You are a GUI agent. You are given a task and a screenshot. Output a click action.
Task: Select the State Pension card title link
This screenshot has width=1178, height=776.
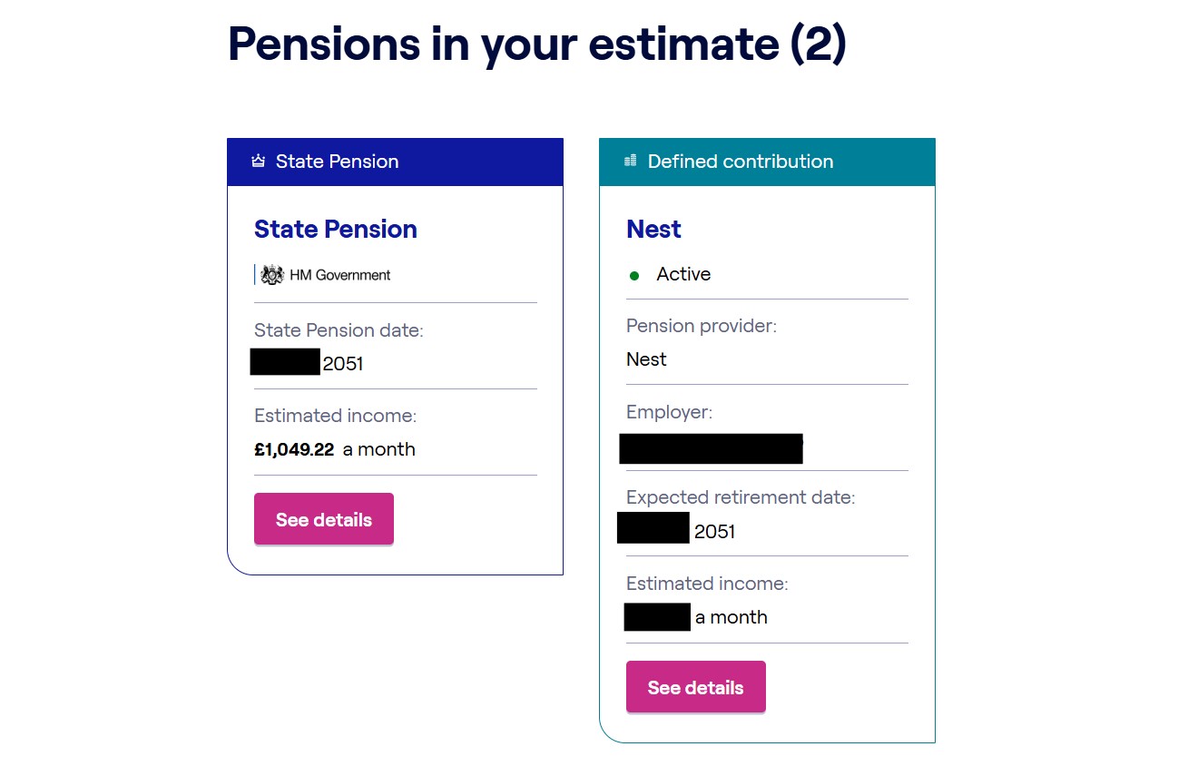(x=336, y=229)
